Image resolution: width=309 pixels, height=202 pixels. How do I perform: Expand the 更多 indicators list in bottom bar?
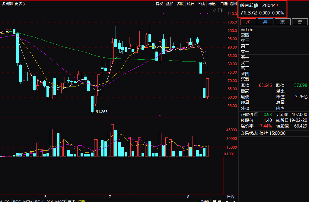[x=72, y=201]
